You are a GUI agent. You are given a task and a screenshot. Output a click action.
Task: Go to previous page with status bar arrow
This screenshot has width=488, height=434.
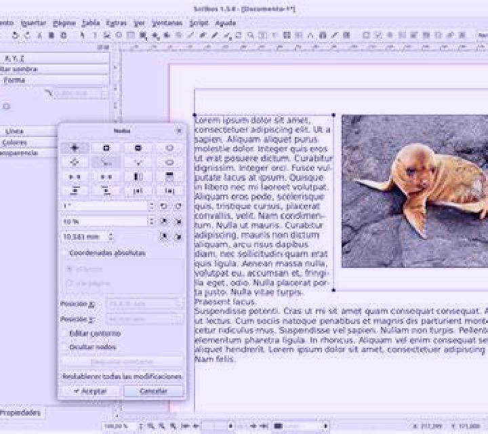pos(196,426)
